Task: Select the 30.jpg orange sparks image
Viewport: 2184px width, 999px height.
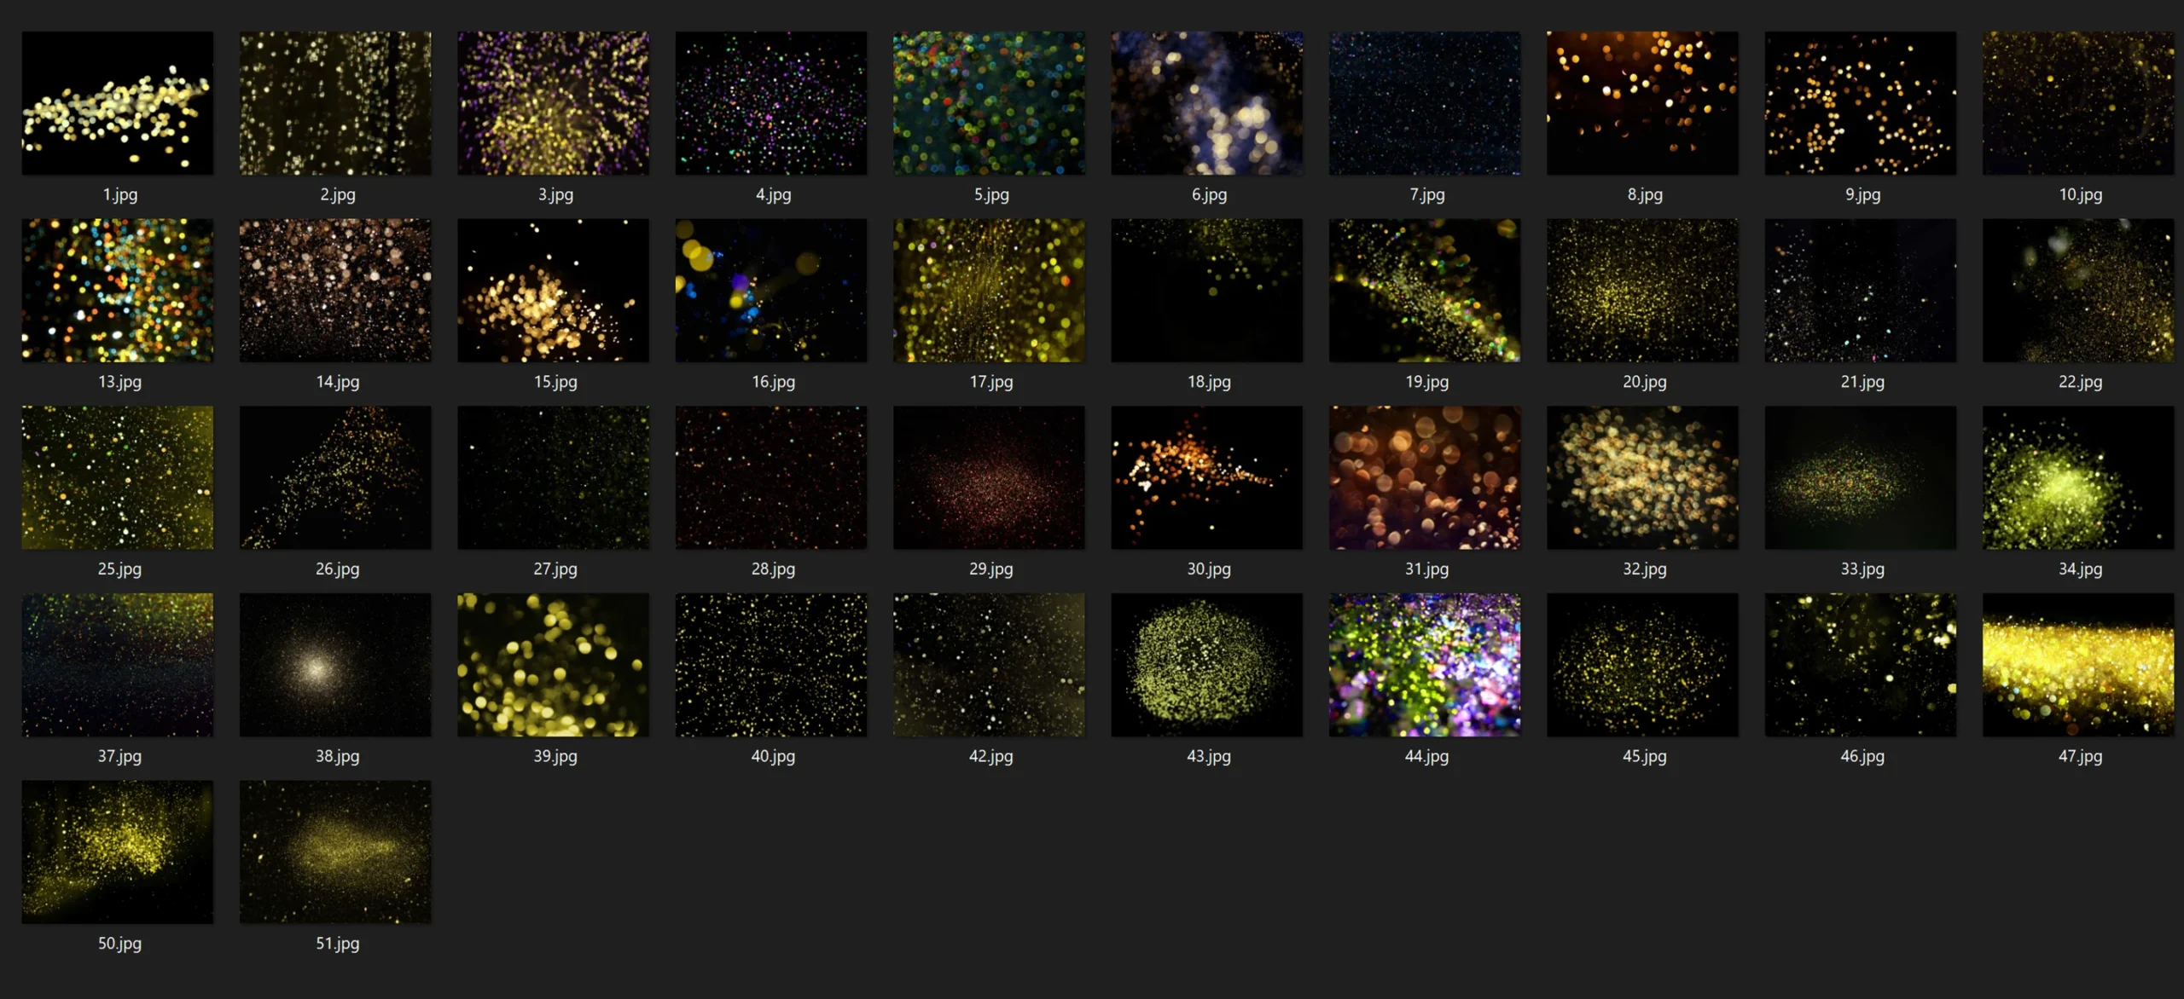Action: pyautogui.click(x=1206, y=477)
